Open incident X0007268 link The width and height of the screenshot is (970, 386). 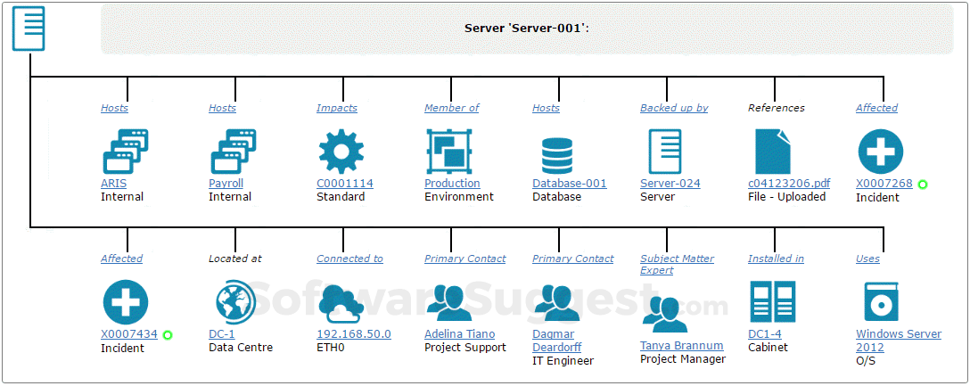[884, 184]
